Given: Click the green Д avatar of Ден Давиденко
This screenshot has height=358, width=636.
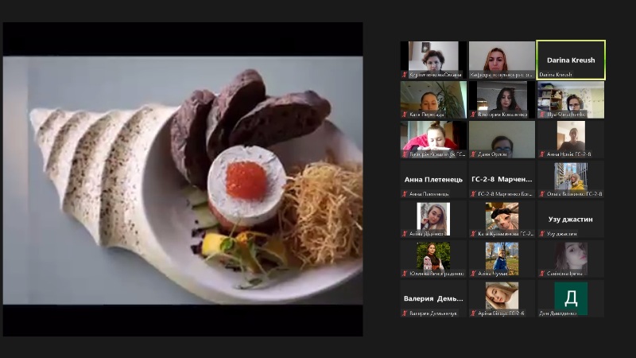Looking at the screenshot, I should point(571,298).
